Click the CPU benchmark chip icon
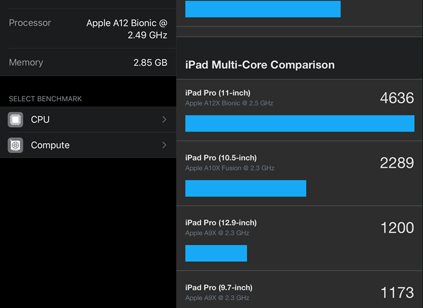Image resolution: width=423 pixels, height=308 pixels. coord(15,120)
